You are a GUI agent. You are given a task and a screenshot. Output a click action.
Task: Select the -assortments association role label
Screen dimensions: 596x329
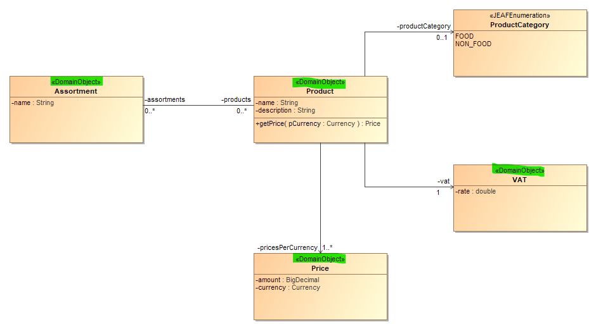pyautogui.click(x=165, y=100)
